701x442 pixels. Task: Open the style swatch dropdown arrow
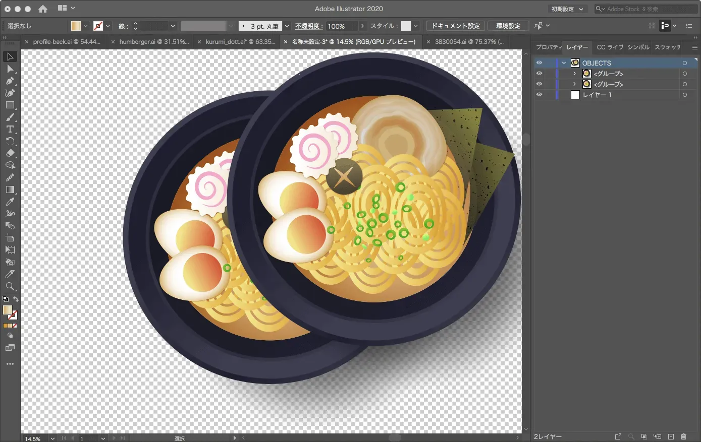pos(416,26)
